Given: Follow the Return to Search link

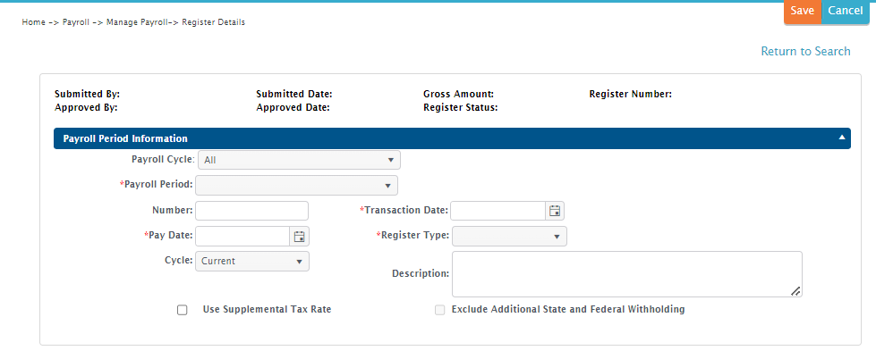Looking at the screenshot, I should pos(805,52).
